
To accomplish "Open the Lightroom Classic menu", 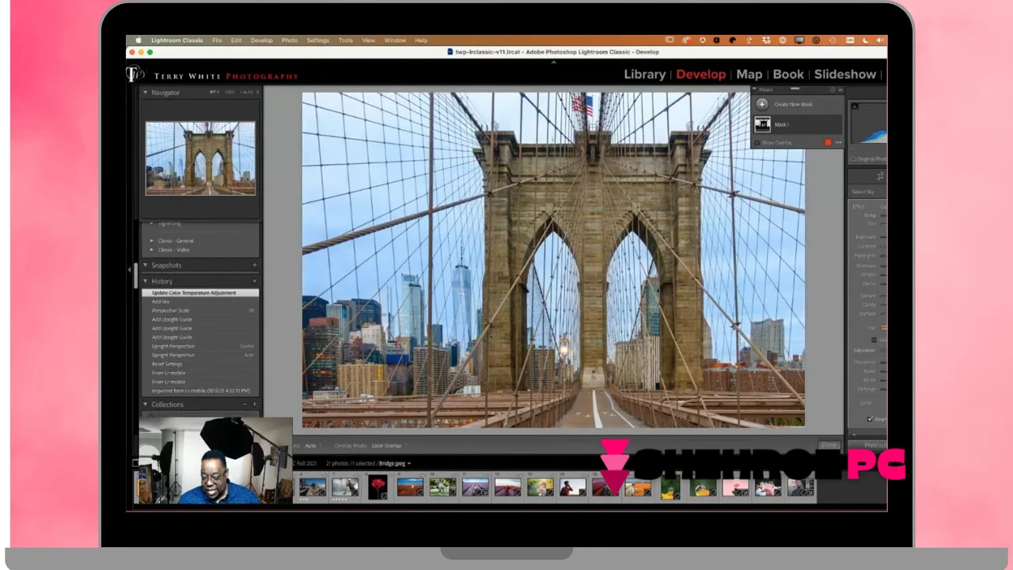I will point(178,40).
